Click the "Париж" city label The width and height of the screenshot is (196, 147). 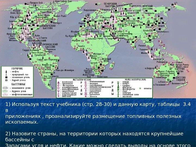[82, 23]
